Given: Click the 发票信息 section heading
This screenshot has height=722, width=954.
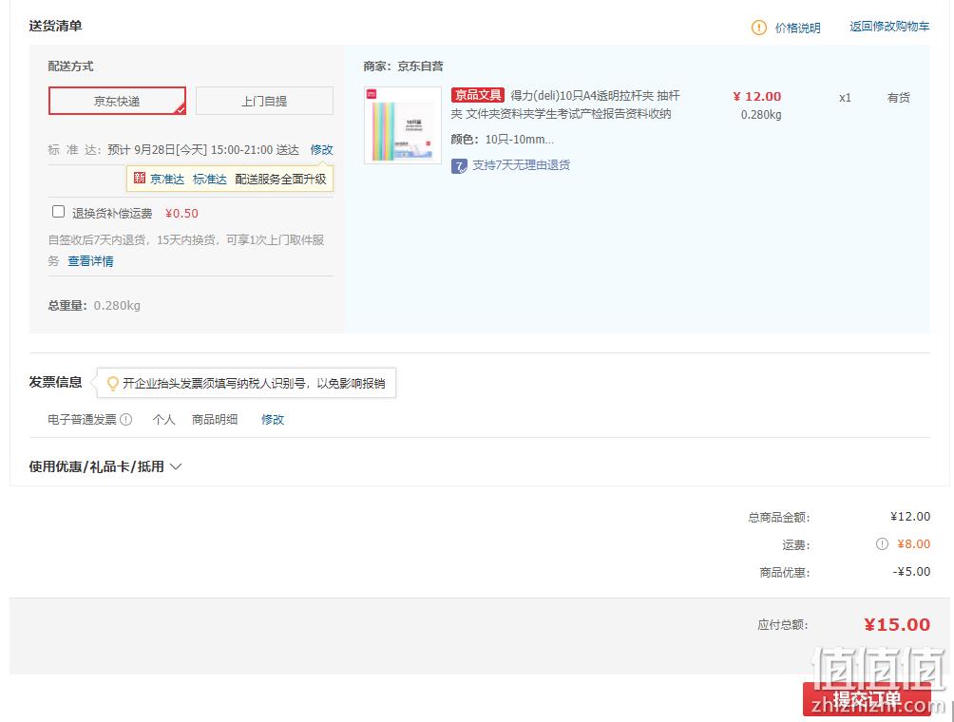Looking at the screenshot, I should [55, 382].
